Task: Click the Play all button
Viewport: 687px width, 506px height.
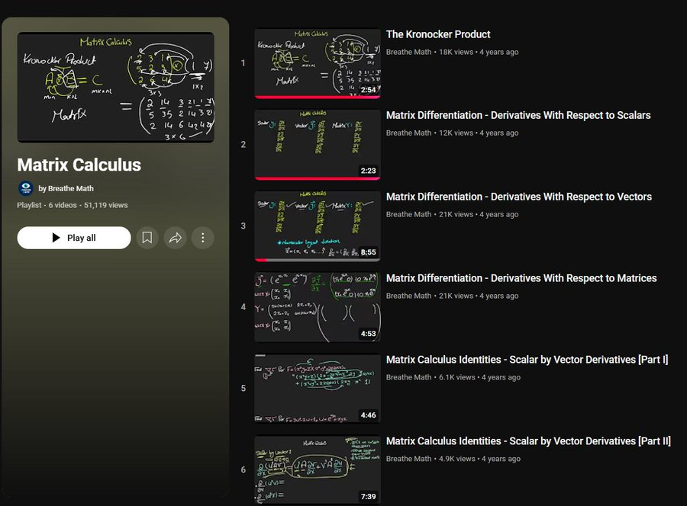Action: pos(73,238)
